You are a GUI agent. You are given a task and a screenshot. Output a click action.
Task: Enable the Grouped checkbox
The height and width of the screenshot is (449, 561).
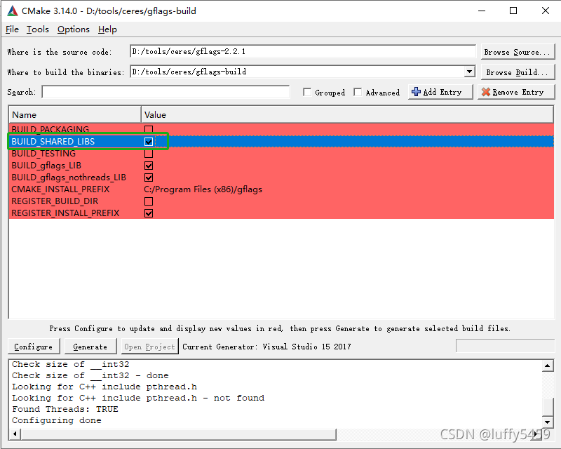coord(307,93)
